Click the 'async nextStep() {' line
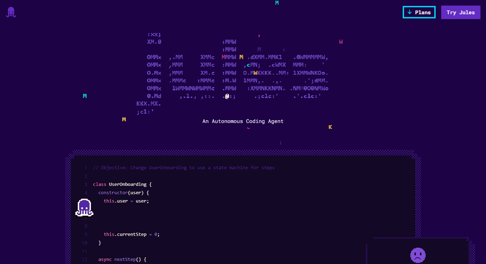Viewport: 486px width, 264px height. pyautogui.click(x=122, y=259)
